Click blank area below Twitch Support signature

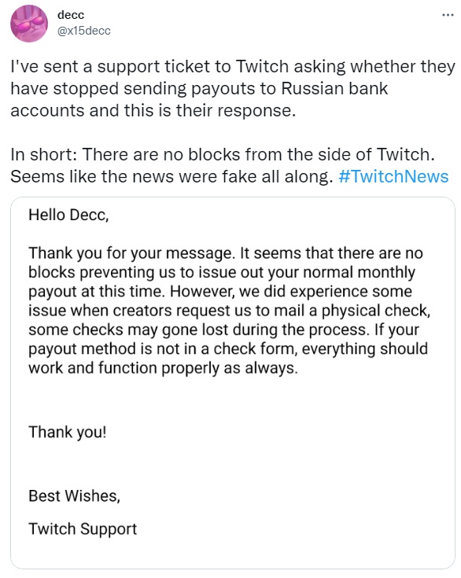233,553
